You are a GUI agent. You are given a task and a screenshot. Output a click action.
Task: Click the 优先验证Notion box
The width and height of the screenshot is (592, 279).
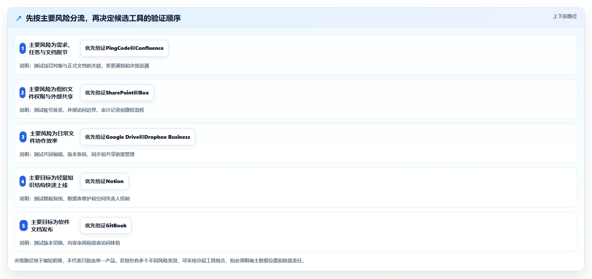tap(104, 181)
